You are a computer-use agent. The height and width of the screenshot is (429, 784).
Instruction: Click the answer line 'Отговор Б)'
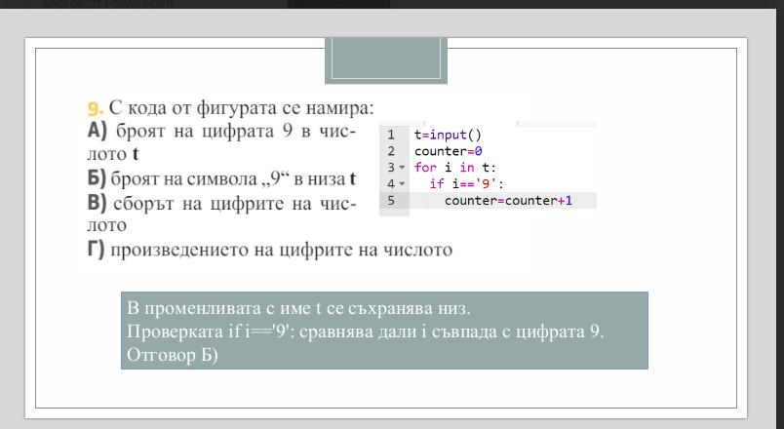tap(173, 355)
